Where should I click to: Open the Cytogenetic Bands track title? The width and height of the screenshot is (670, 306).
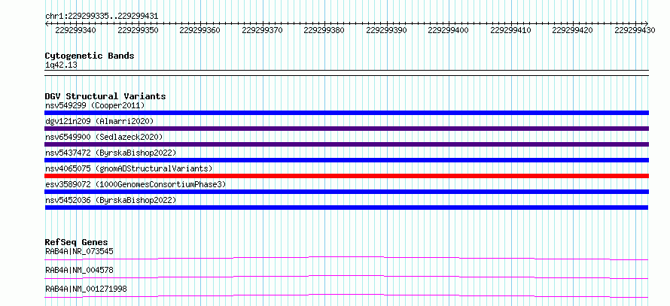[90, 56]
